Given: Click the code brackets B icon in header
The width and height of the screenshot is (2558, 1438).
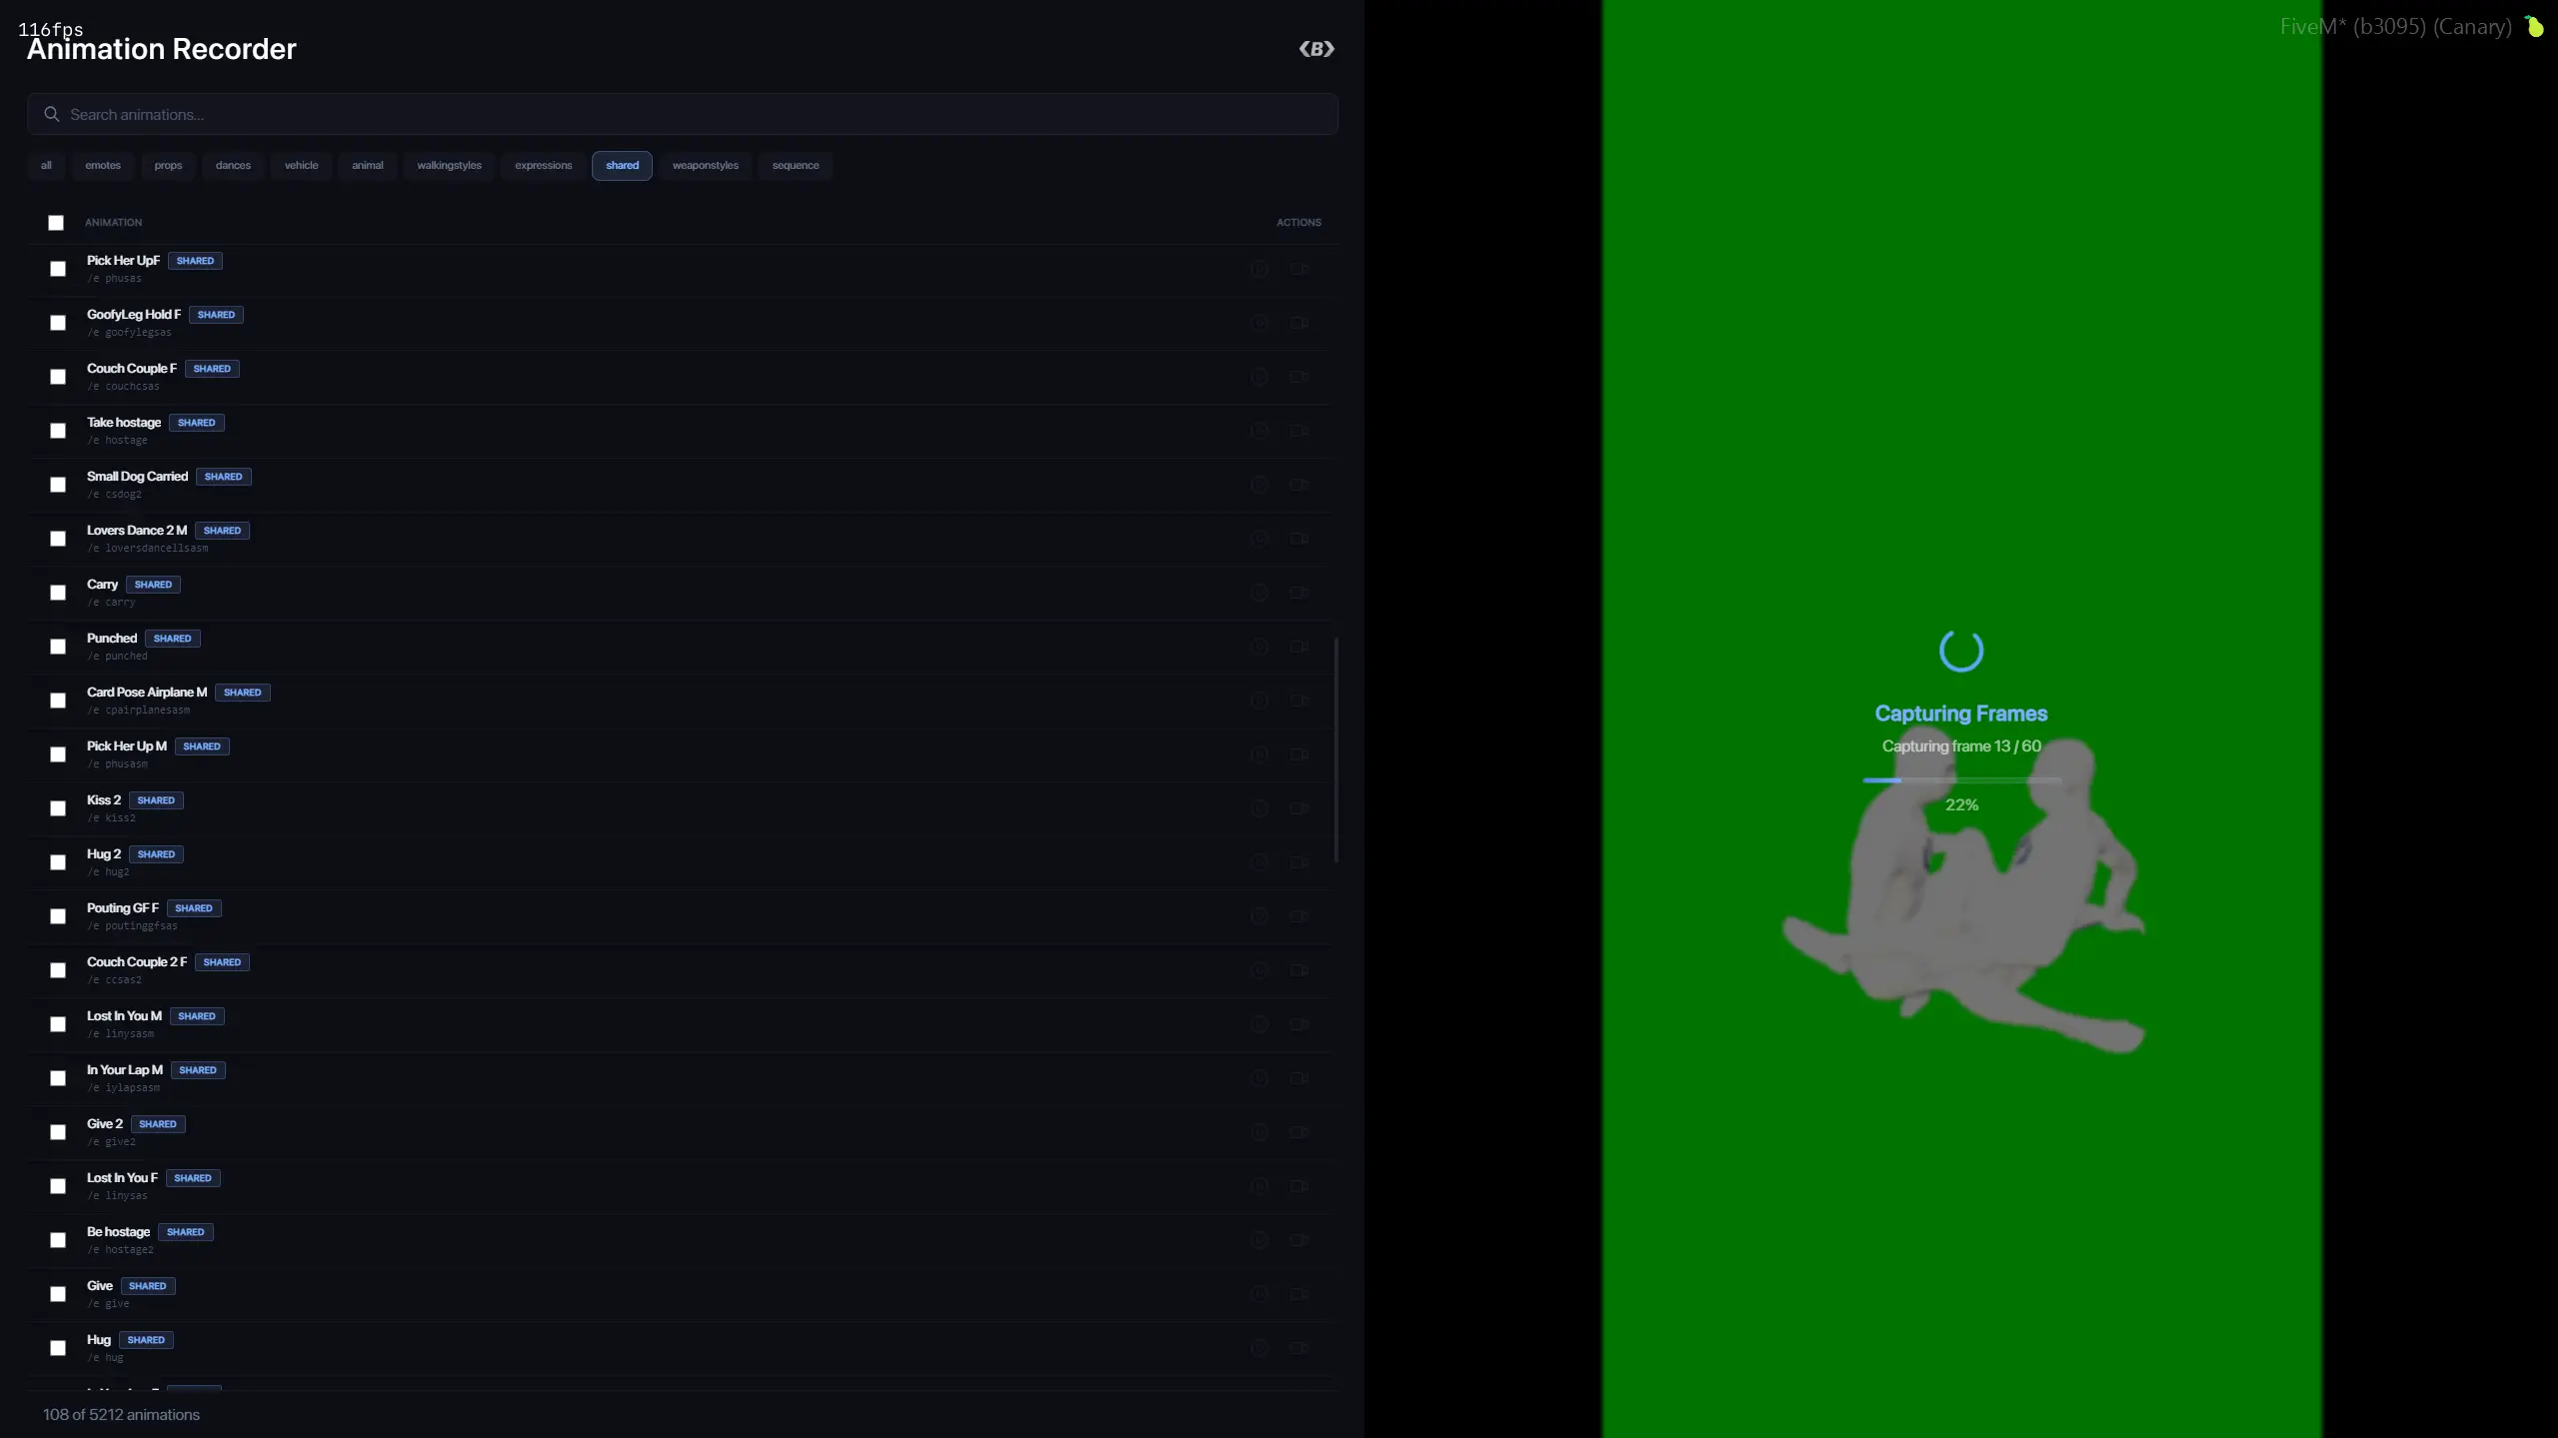Looking at the screenshot, I should pos(1316,49).
